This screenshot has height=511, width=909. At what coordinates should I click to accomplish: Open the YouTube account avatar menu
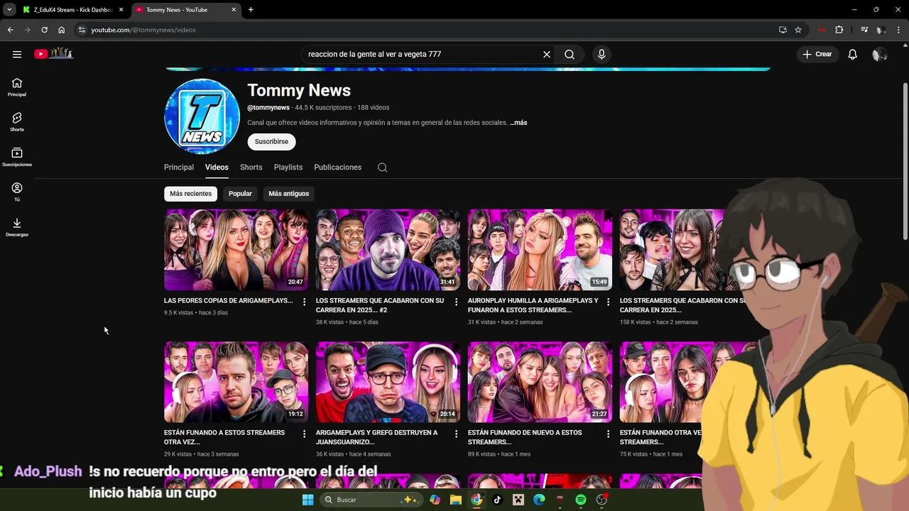880,54
